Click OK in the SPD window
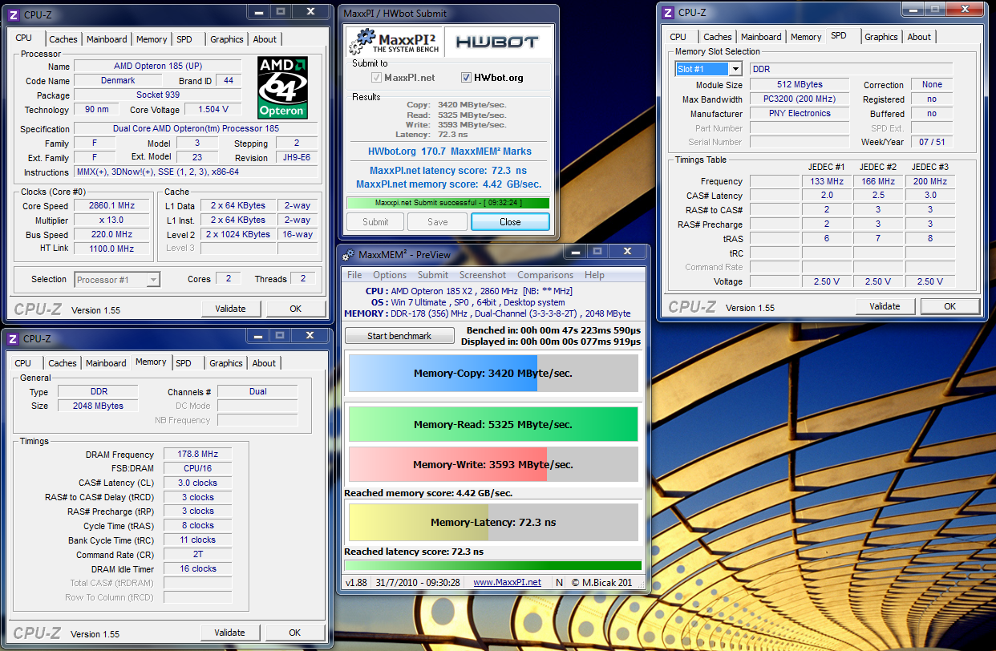996x651 pixels. [950, 306]
